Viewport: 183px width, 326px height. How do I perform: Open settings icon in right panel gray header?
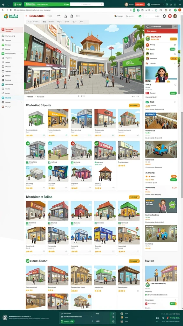pos(175,27)
